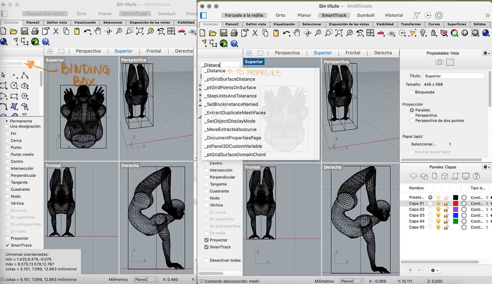Viewport: 492px width, 284px height.
Task: Click New document icon in right window
Action: [202, 33]
